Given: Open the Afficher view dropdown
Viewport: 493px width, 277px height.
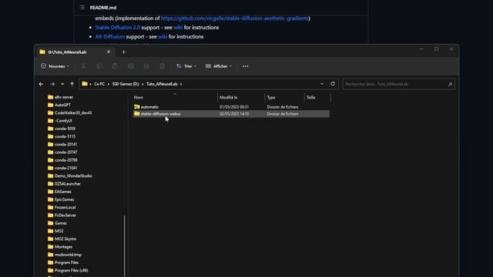Looking at the screenshot, I should point(219,66).
